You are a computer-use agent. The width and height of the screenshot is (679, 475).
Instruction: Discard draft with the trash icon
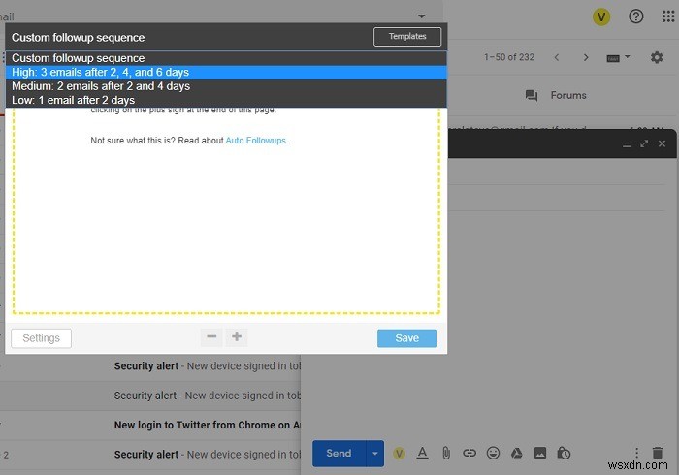coord(658,453)
